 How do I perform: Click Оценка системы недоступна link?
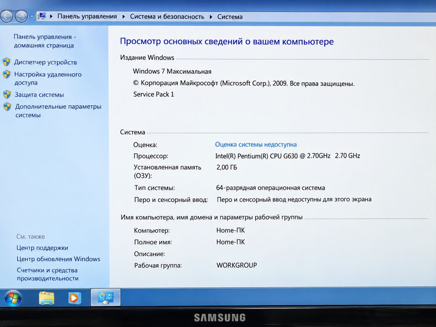256,144
